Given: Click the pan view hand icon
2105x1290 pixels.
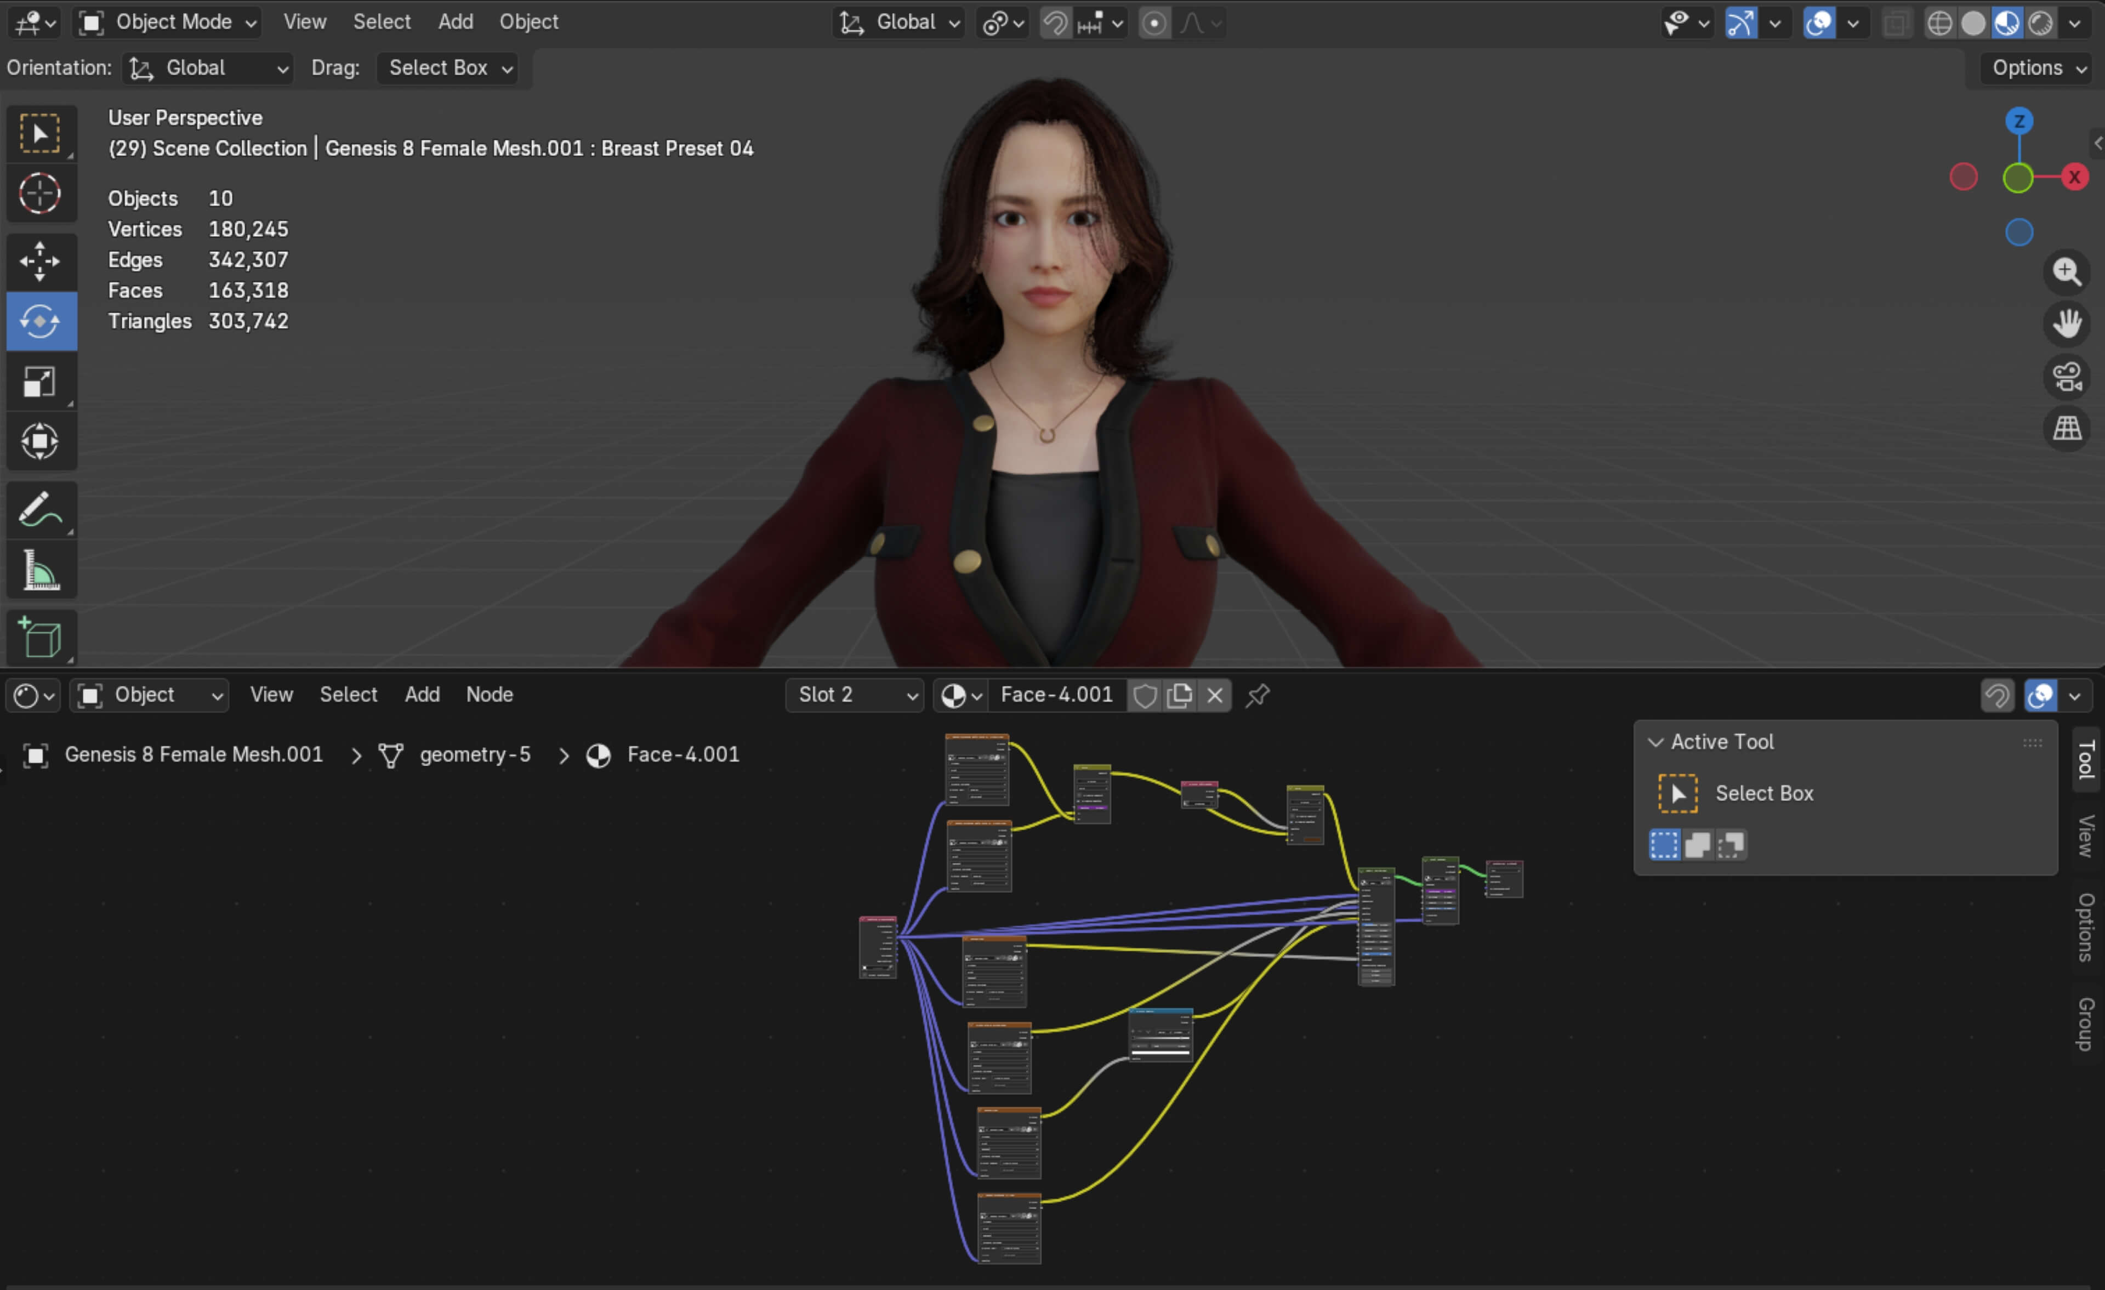Looking at the screenshot, I should point(2067,324).
